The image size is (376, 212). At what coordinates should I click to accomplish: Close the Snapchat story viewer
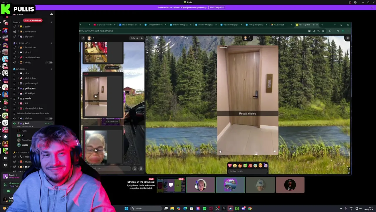point(348,38)
